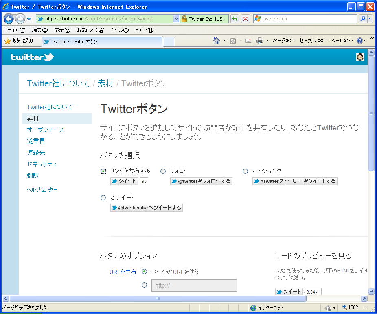Select the ハッシュタグ radio button
Viewport: 377px width, 314px height.
pos(245,171)
